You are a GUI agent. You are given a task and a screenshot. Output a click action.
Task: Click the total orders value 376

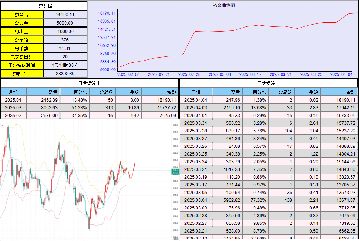coord(65,40)
